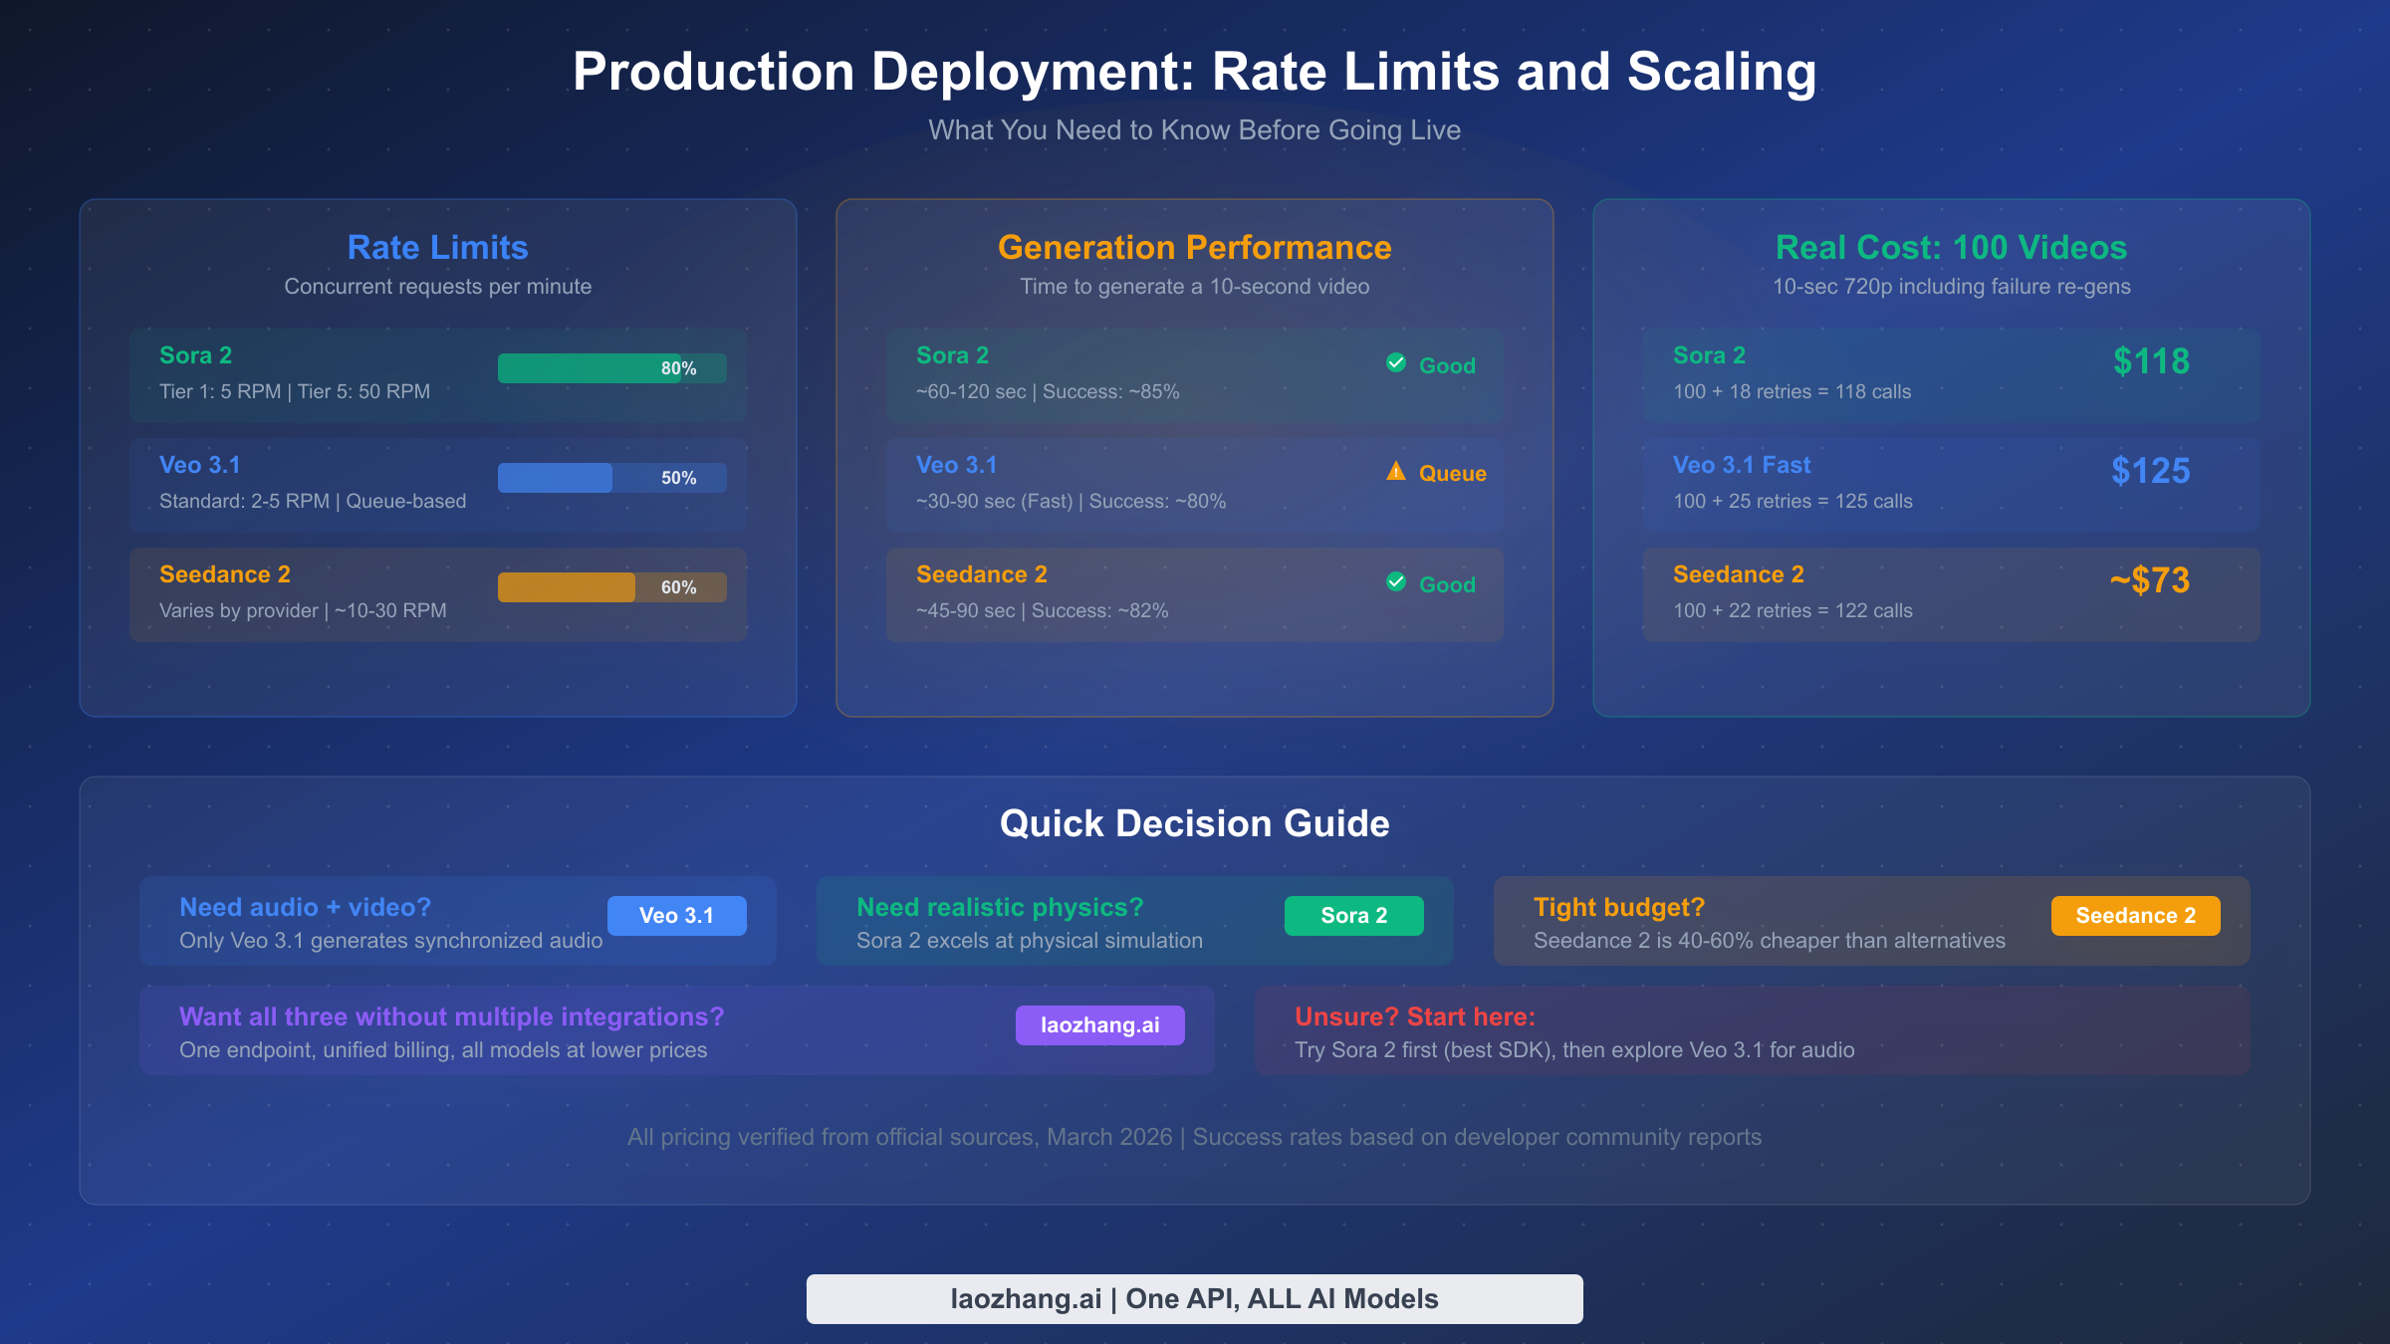
Task: Click the green checkmark beside Sora 2 performance
Action: [1395, 362]
